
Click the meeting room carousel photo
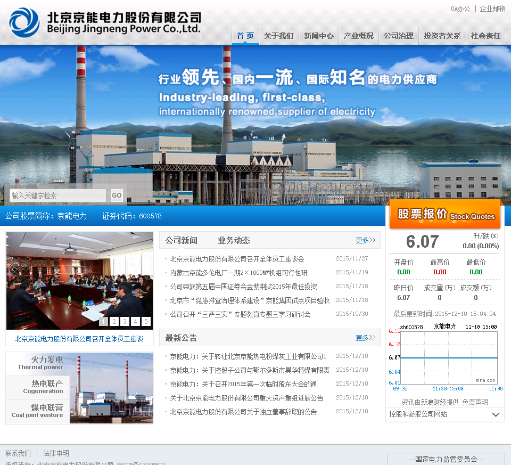[x=79, y=281]
